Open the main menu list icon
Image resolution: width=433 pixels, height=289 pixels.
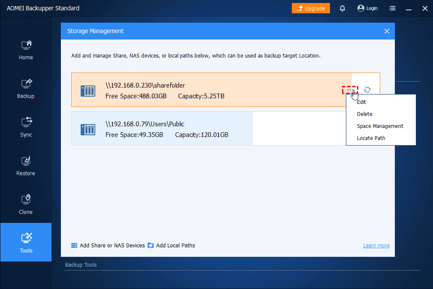click(392, 8)
